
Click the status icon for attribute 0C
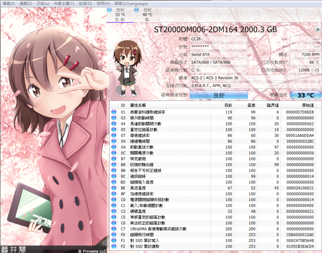coord(114,153)
